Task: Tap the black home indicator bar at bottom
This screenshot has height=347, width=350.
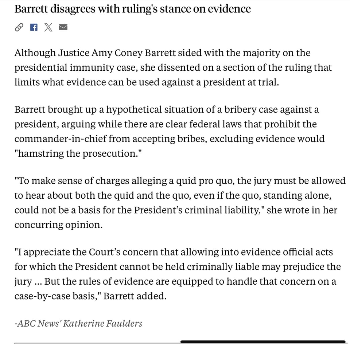Action: tap(262, 342)
